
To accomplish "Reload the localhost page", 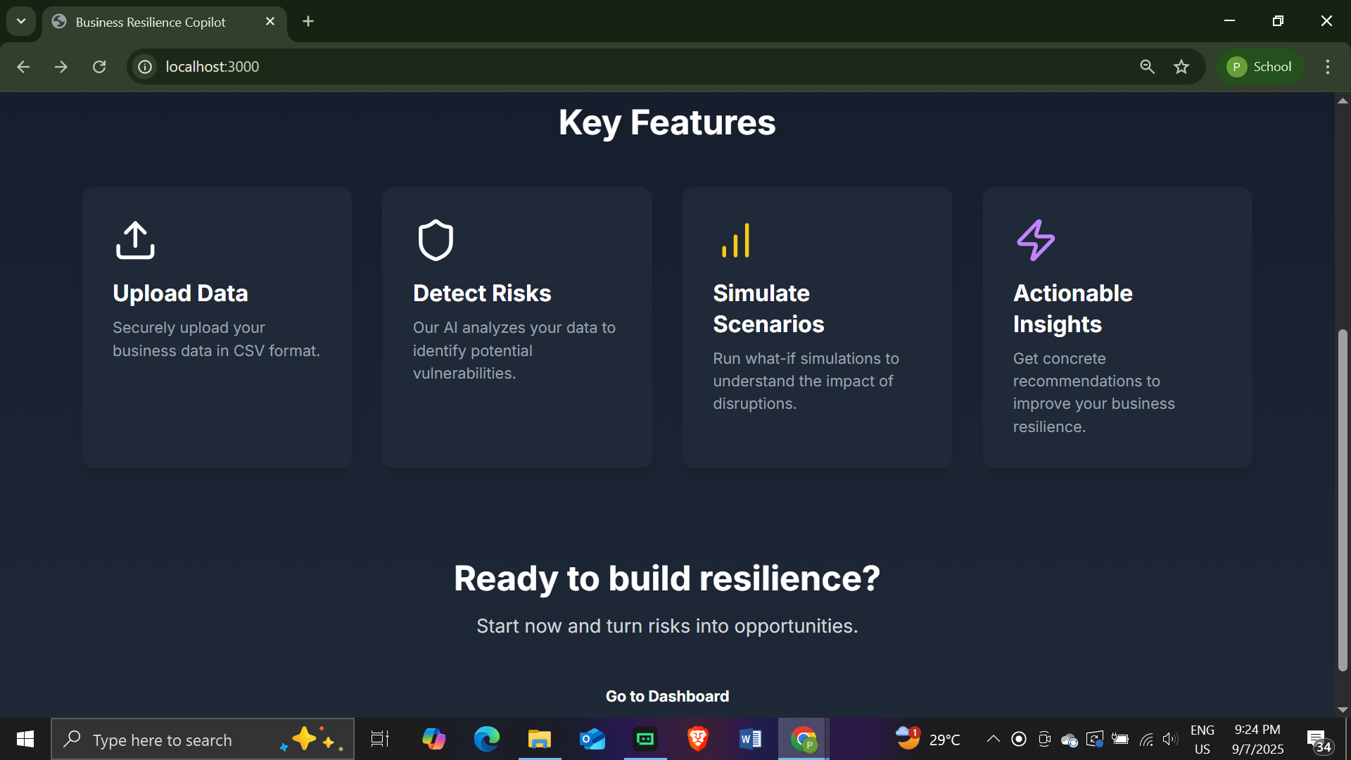I will 99,67.
